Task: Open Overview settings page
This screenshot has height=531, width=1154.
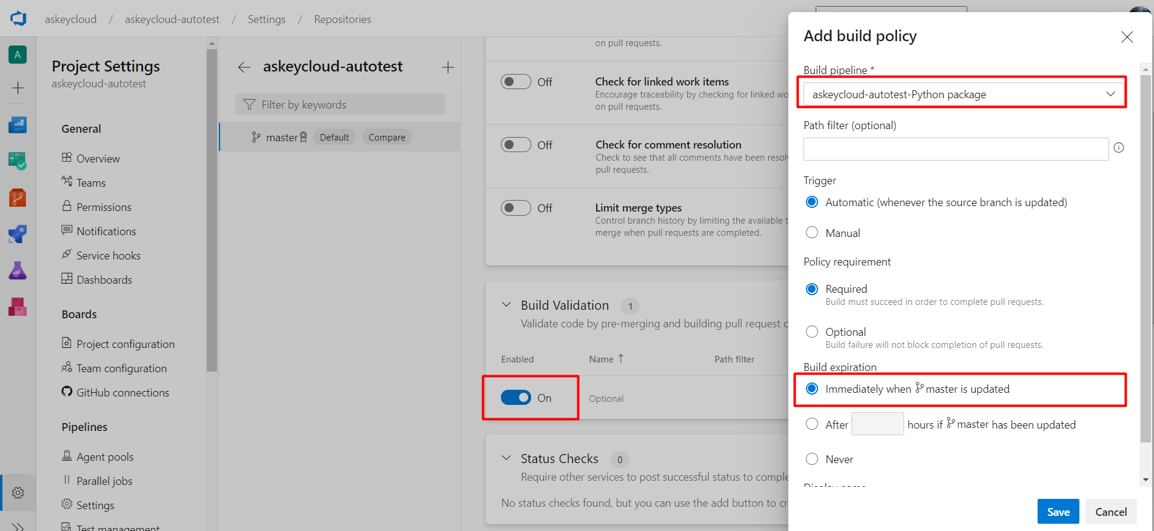Action: 98,158
